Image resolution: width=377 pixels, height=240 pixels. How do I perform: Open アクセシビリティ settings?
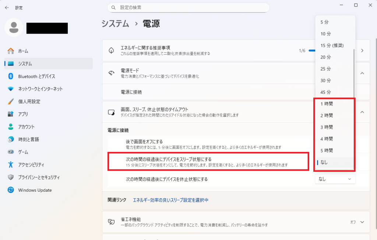pyautogui.click(x=31, y=165)
